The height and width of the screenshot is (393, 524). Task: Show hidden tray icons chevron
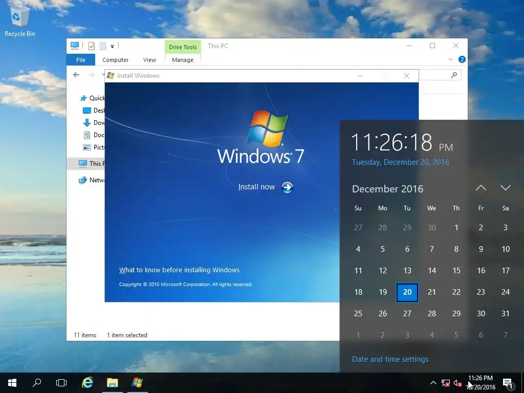click(x=433, y=383)
